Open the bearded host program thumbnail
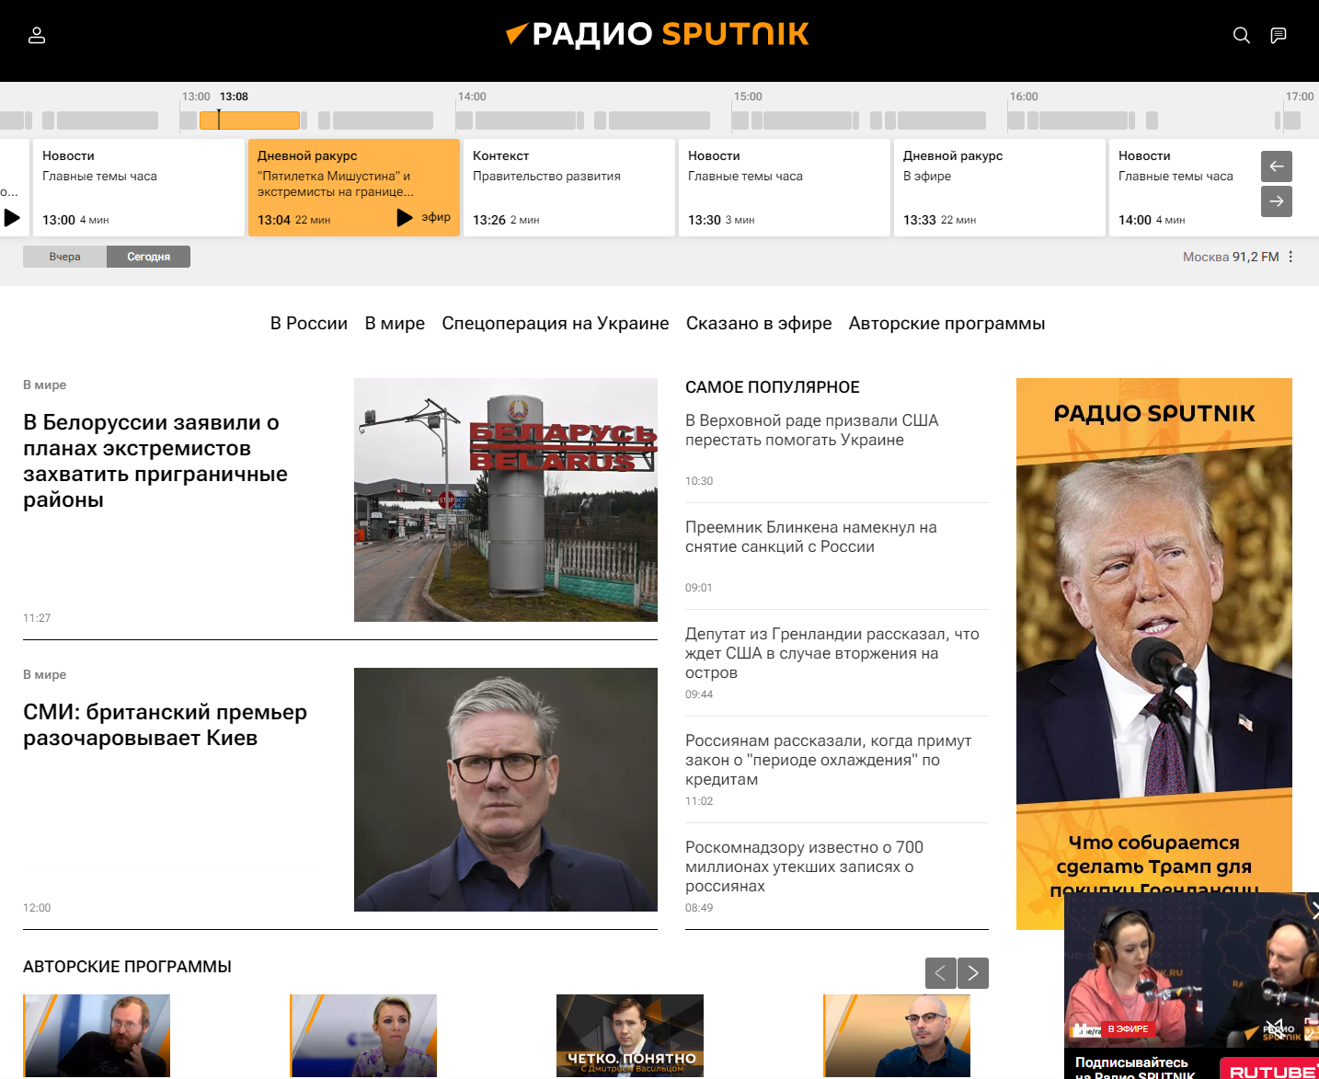The height and width of the screenshot is (1079, 1319). click(97, 1036)
